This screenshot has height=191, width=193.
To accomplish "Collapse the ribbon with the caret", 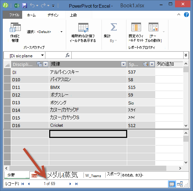I will (x=179, y=15).
